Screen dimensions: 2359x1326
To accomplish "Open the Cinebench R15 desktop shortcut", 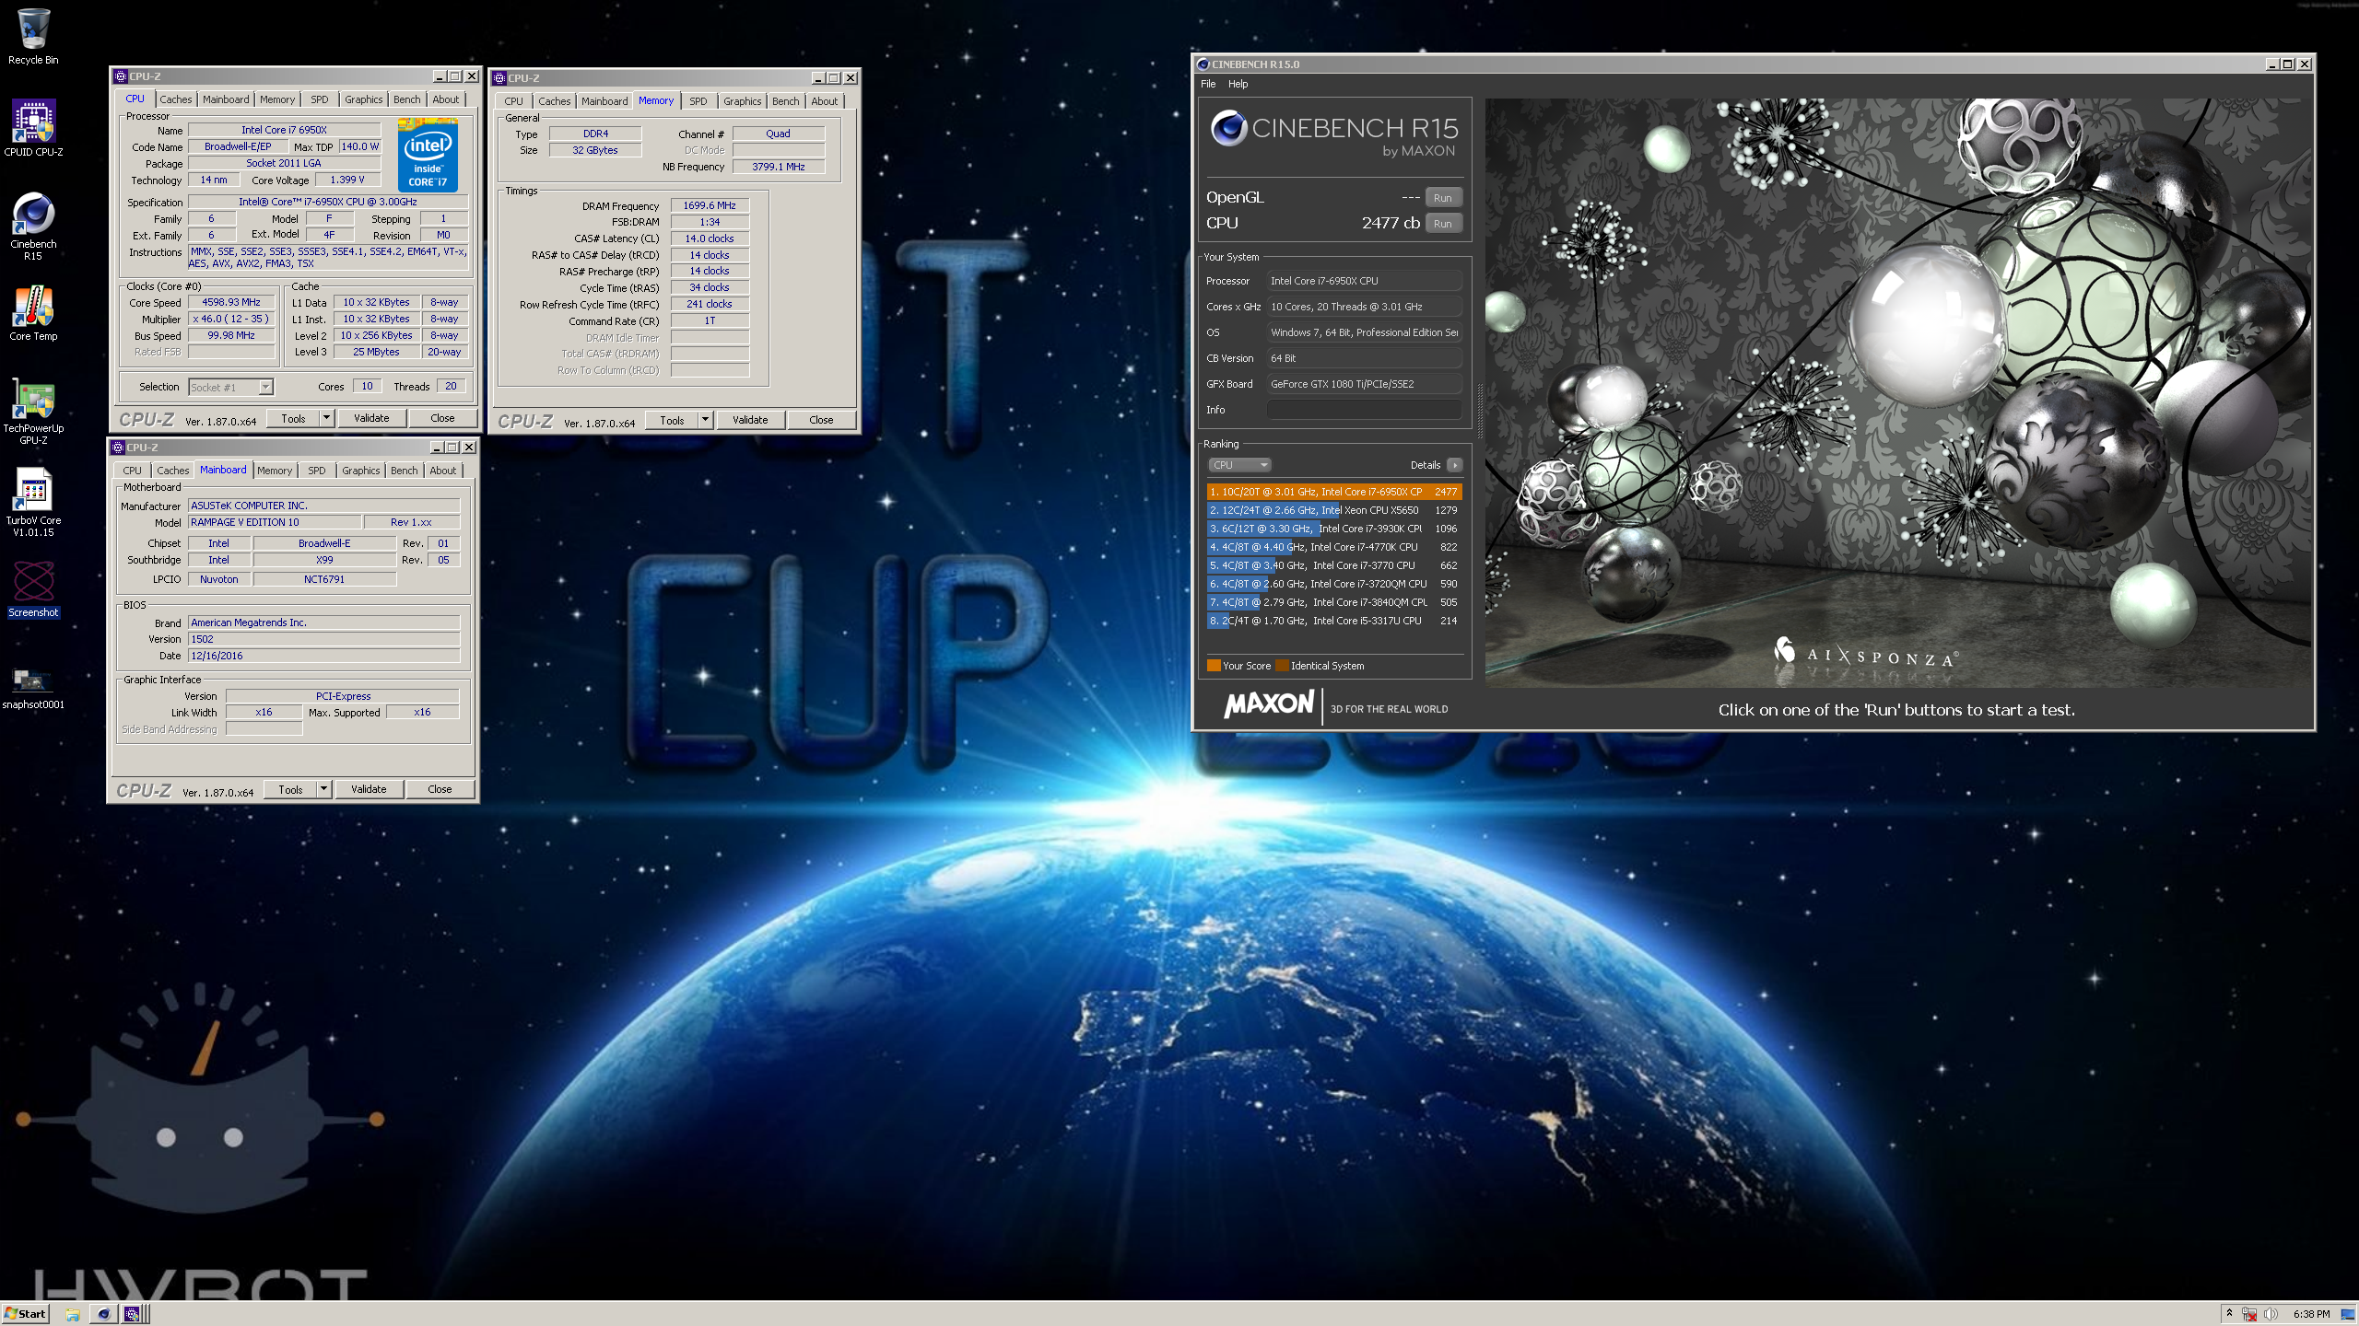I will (33, 227).
